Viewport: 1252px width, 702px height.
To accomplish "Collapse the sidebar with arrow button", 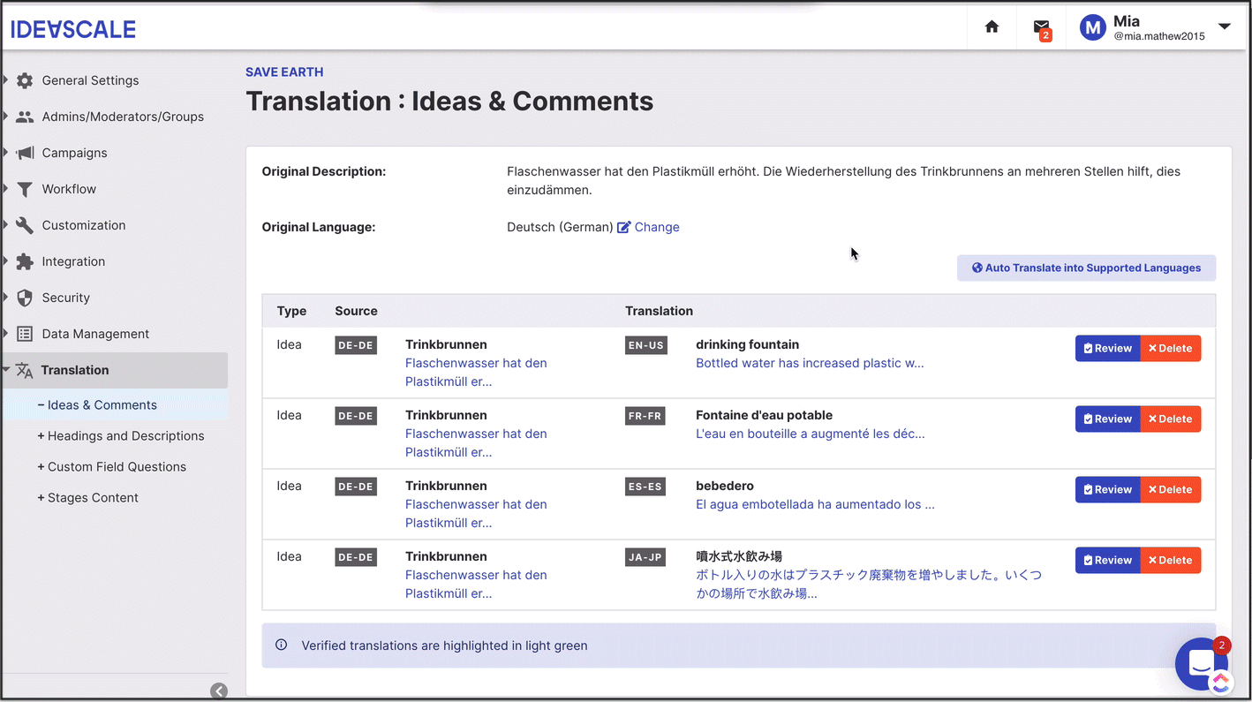I will pos(219,691).
